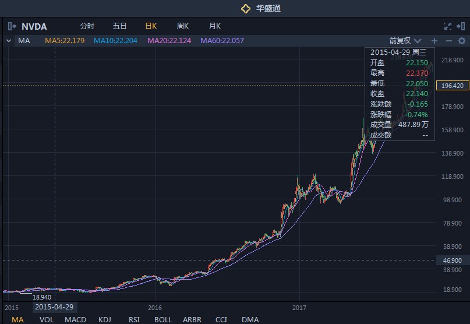Click the 2015 year label on axis
Image resolution: width=470 pixels, height=324 pixels.
click(x=12, y=308)
